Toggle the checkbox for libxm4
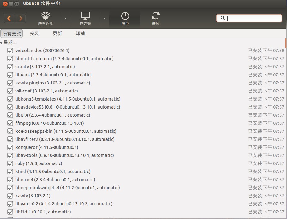The width and height of the screenshot is (287, 219). [10, 75]
